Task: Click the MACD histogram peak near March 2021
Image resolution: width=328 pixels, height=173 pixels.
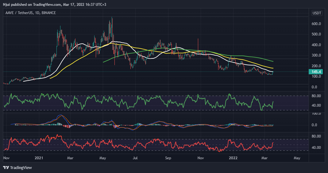Action: coord(62,116)
